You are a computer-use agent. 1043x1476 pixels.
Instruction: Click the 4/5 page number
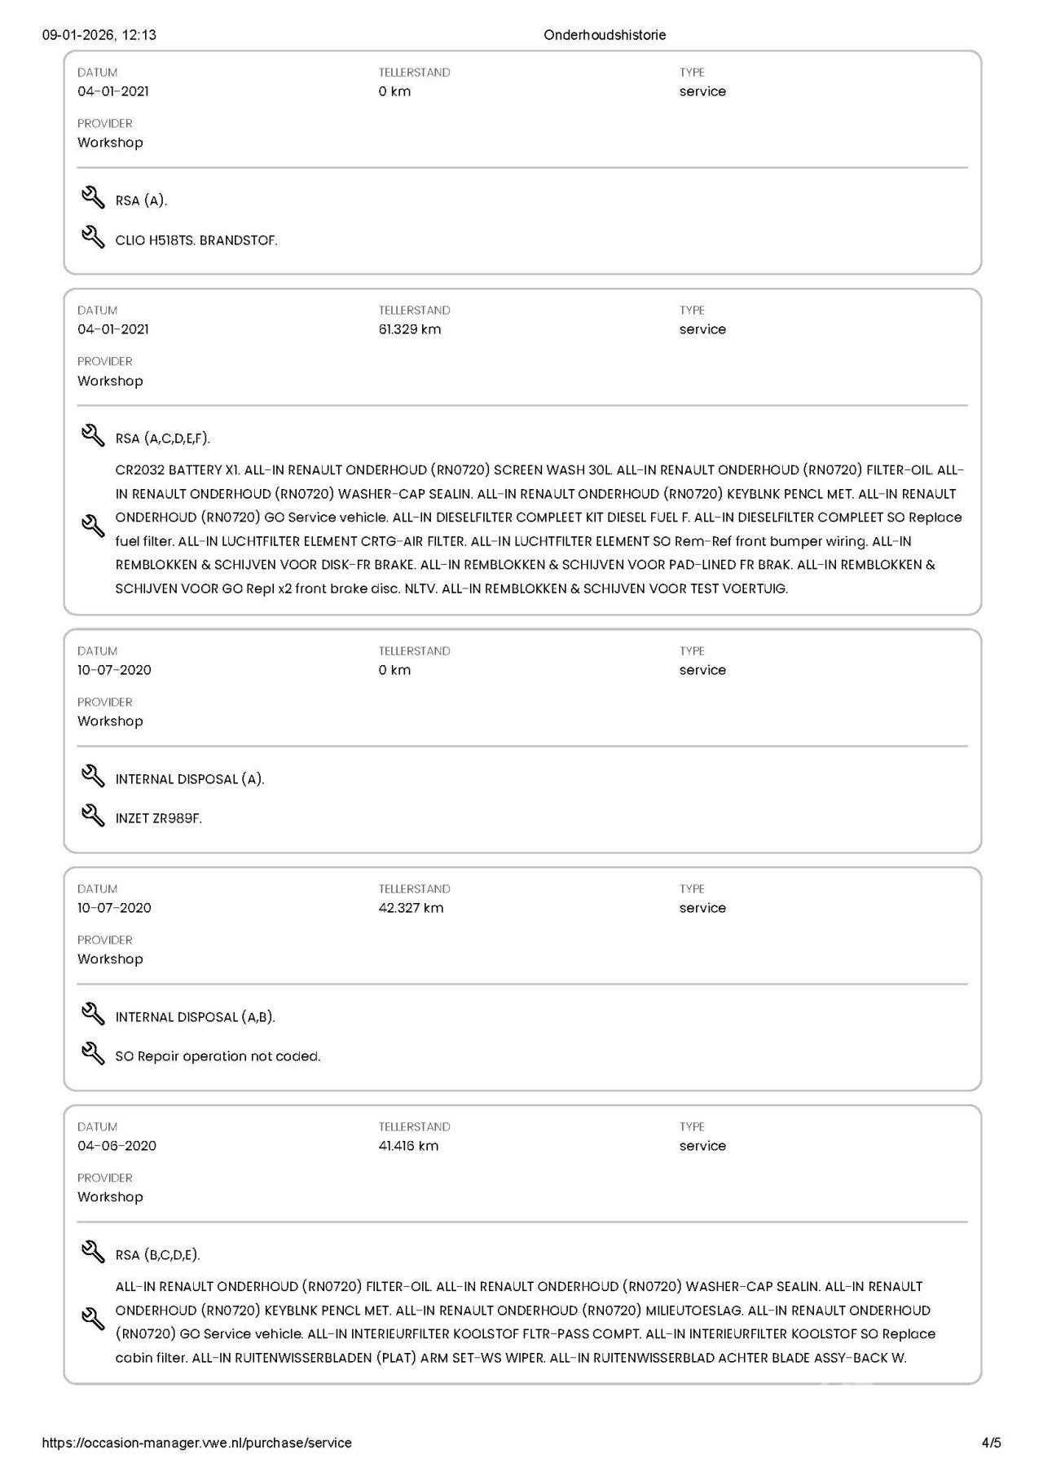coord(991,1443)
